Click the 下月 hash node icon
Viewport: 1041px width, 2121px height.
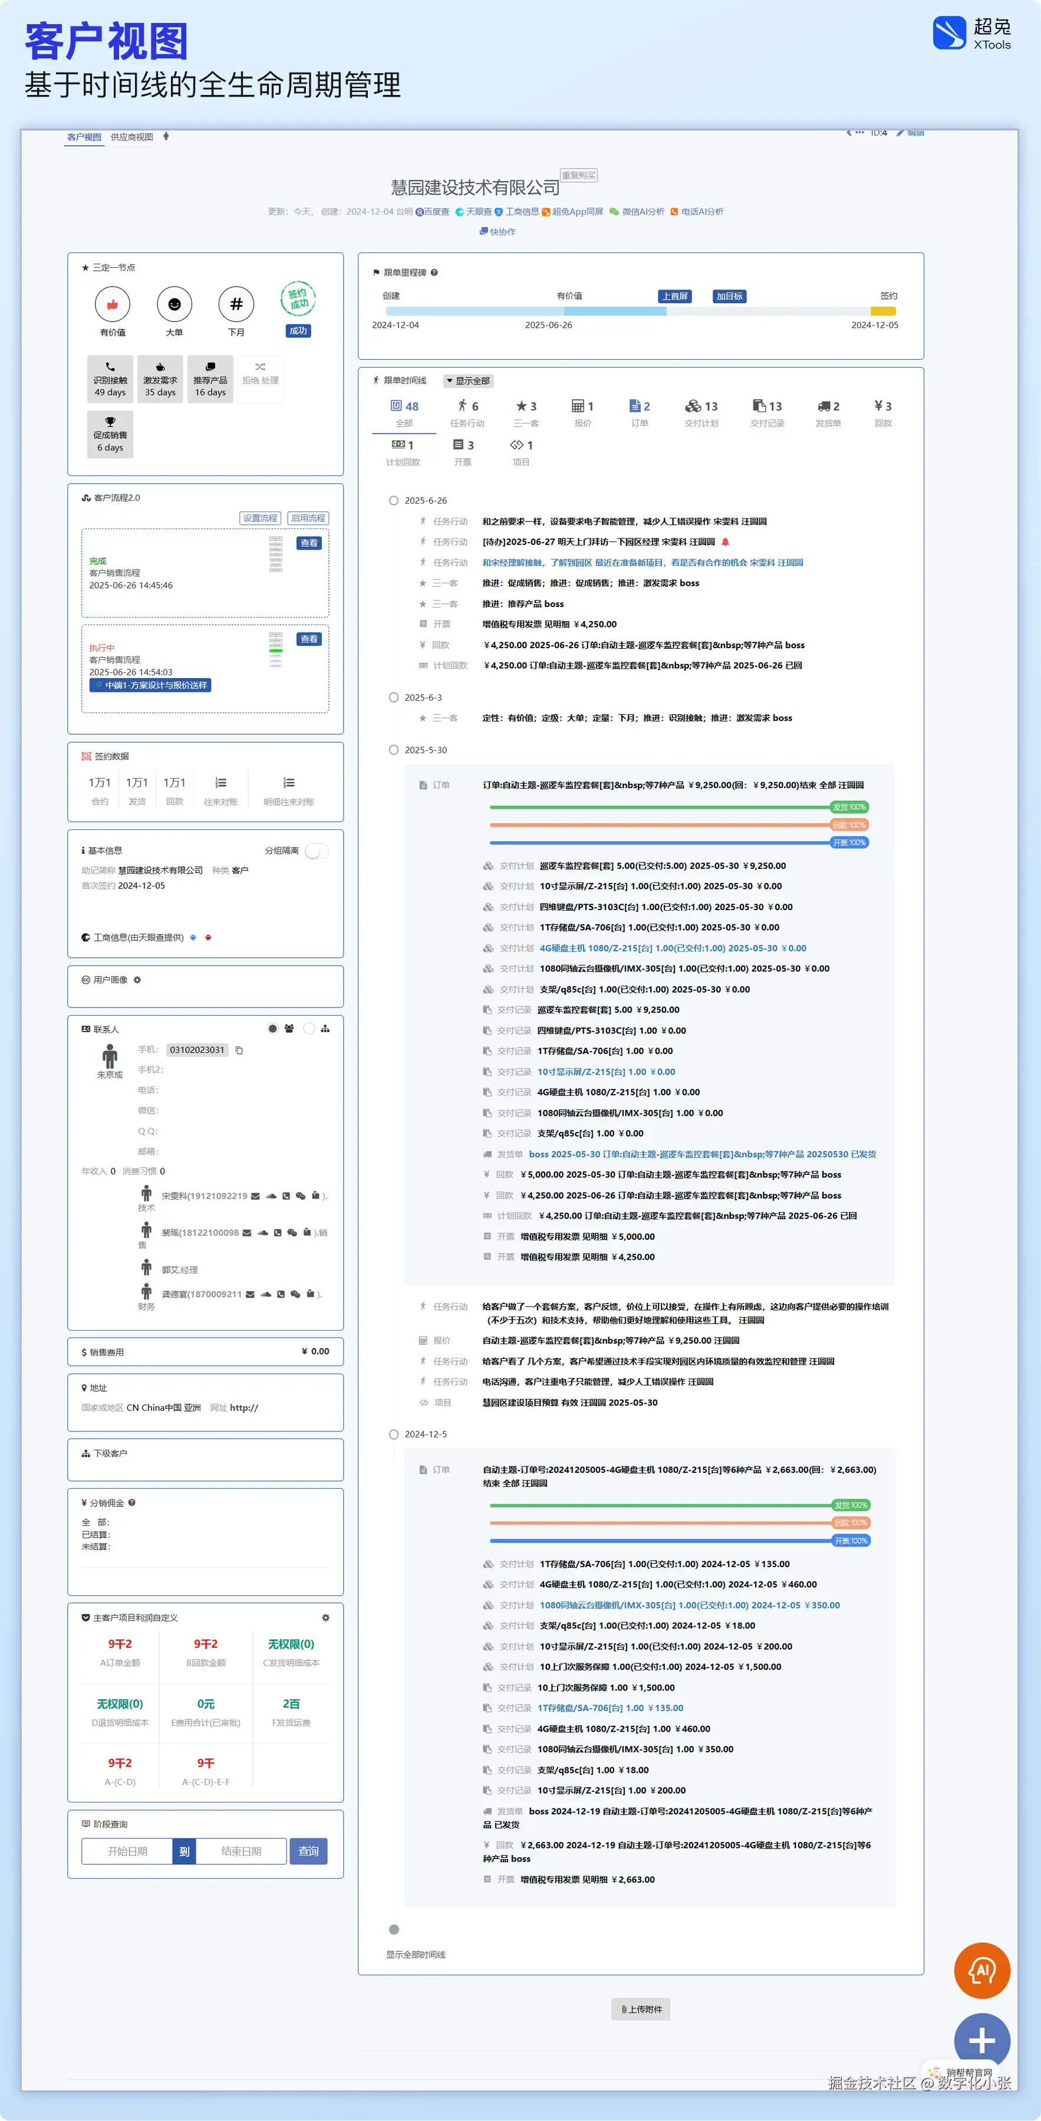point(236,305)
